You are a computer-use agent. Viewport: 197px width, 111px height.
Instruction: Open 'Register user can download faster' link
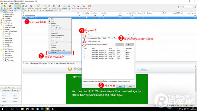(x=11, y=93)
